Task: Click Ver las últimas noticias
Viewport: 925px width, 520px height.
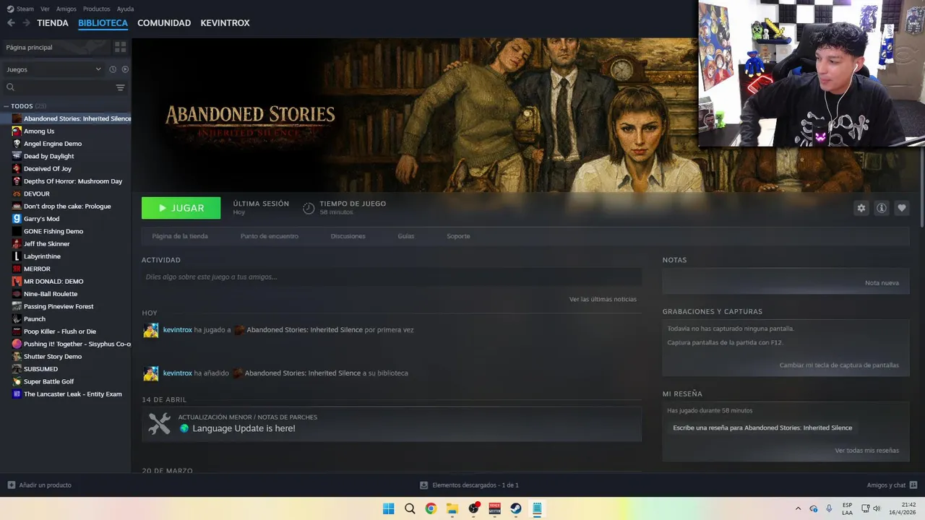Action: (x=603, y=299)
